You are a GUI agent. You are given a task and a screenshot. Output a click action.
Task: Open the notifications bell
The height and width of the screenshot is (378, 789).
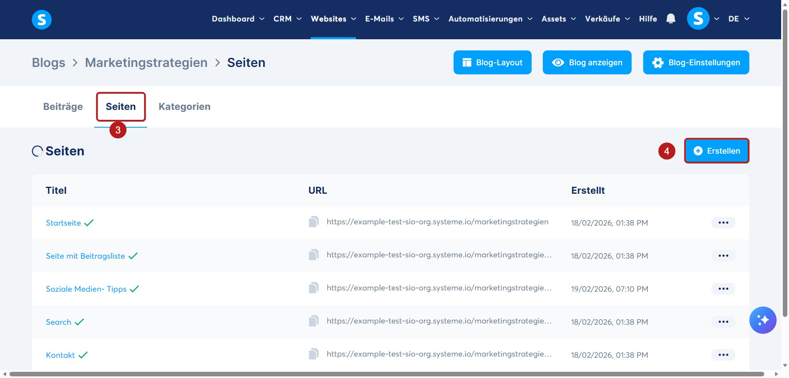(671, 19)
